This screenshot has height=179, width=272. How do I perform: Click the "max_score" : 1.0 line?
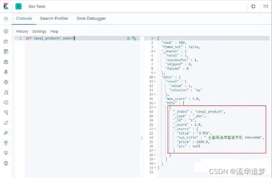pos(183,99)
